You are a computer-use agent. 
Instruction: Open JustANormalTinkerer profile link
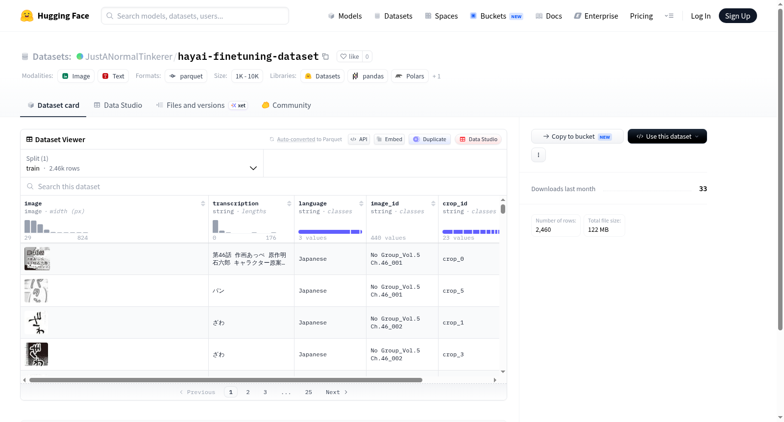click(x=129, y=56)
